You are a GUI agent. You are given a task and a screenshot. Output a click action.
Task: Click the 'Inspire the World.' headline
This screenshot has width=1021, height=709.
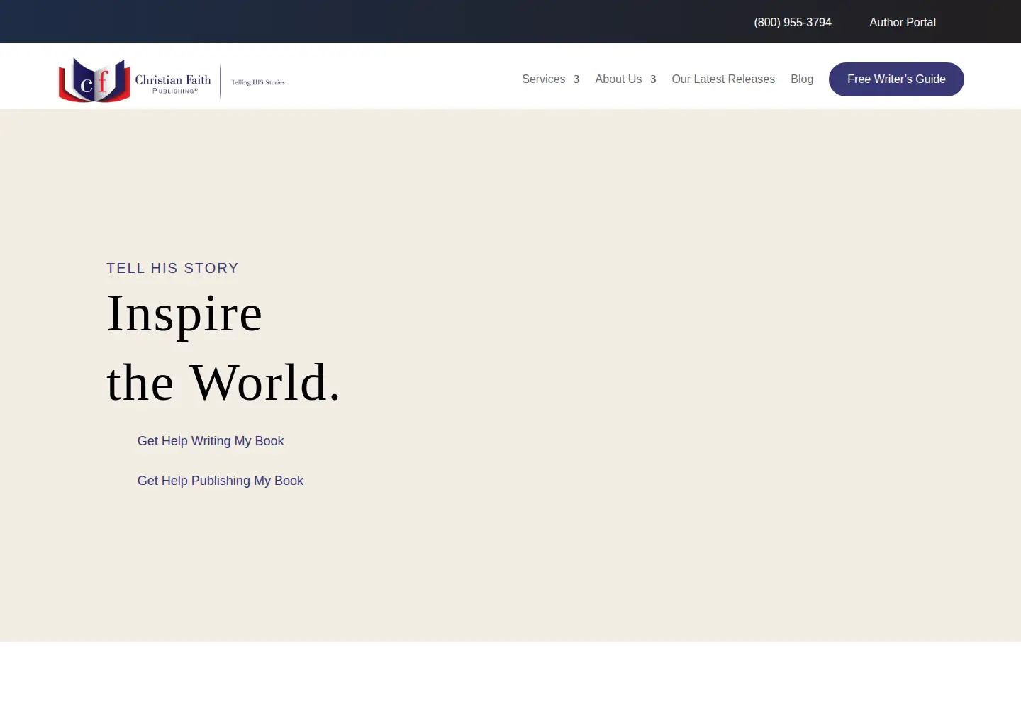click(223, 347)
